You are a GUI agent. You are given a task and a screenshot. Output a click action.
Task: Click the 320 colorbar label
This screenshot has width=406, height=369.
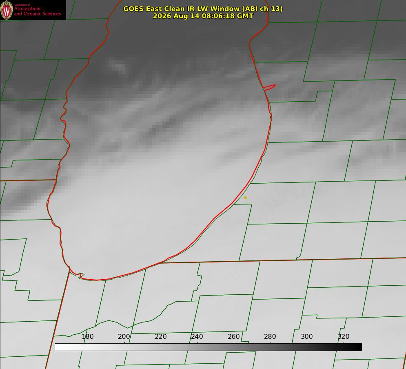pos(344,336)
